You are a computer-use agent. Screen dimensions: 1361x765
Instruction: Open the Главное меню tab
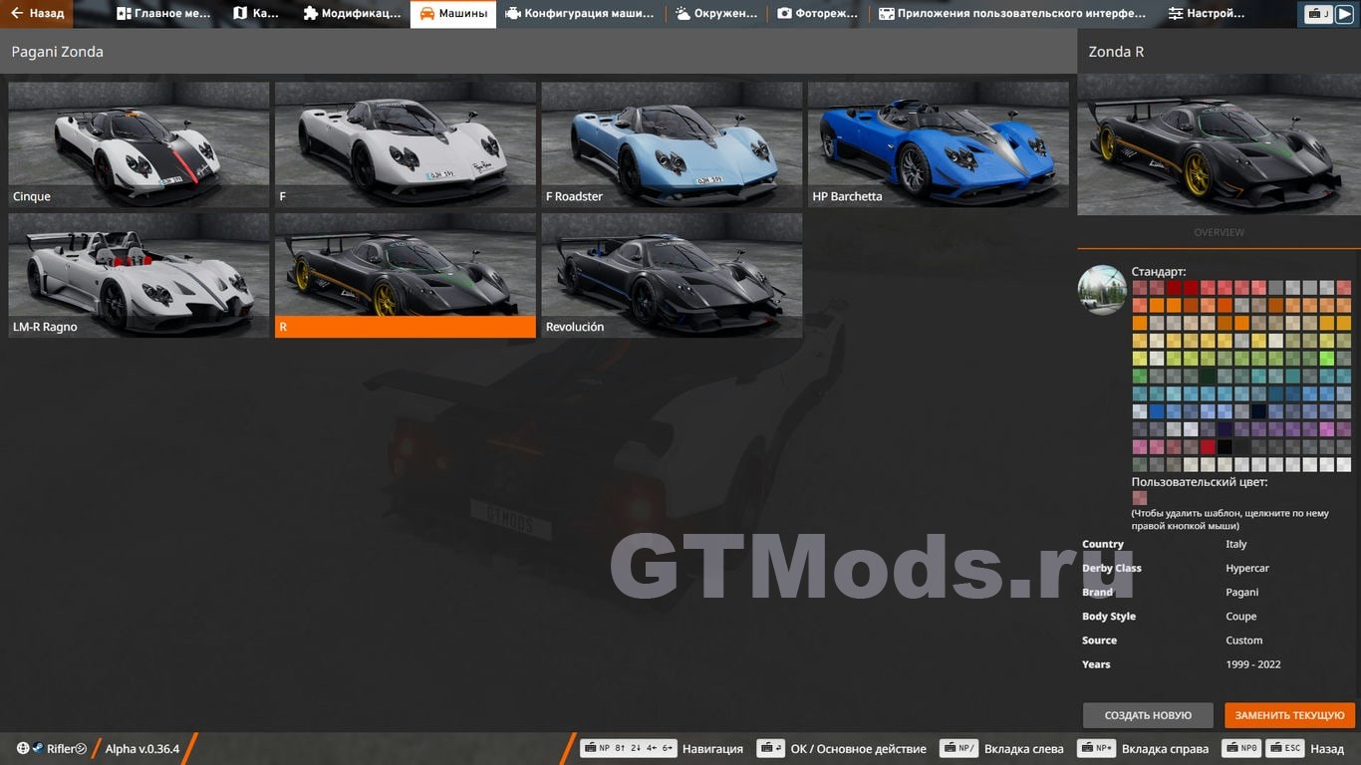pos(164,14)
